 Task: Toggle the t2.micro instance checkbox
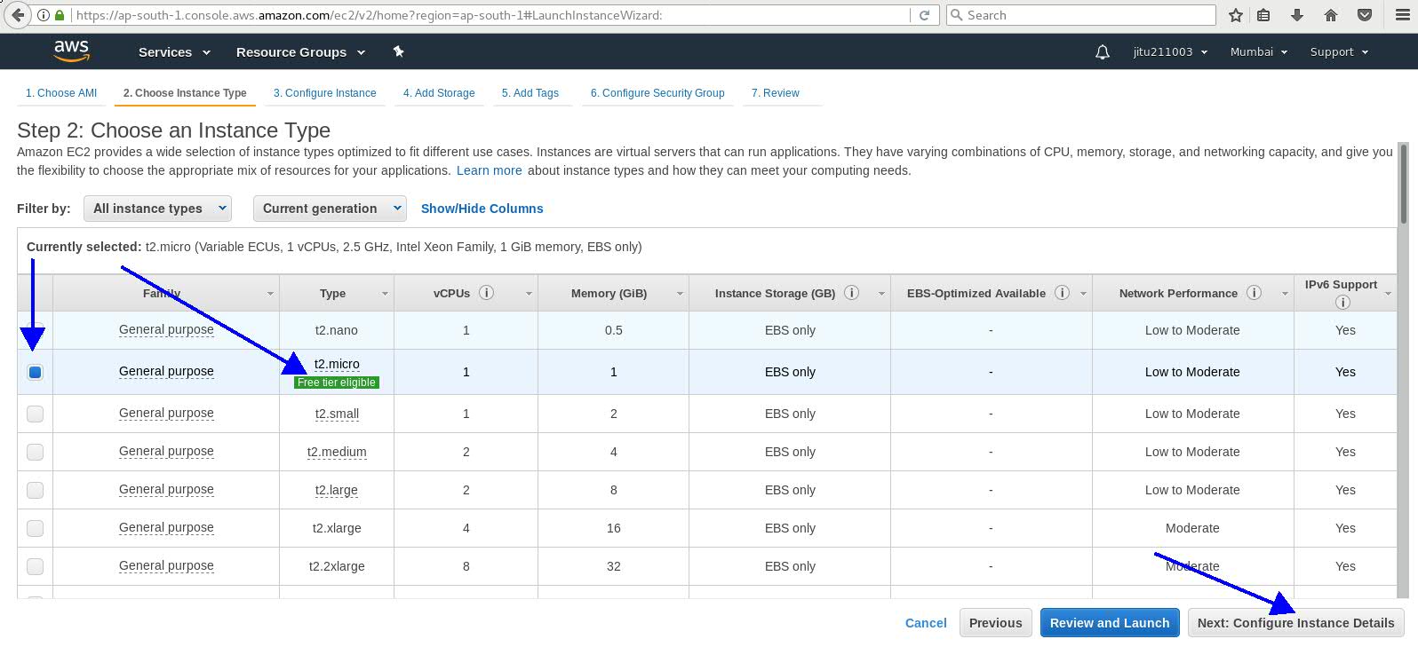(x=35, y=372)
